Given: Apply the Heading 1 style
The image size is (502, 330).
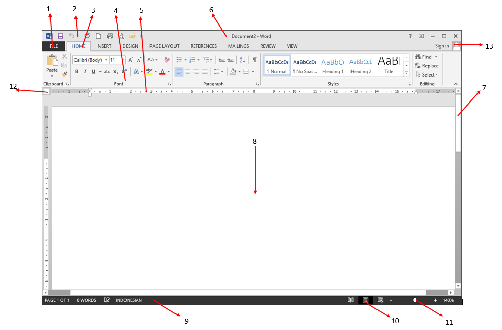Looking at the screenshot, I should (x=333, y=65).
